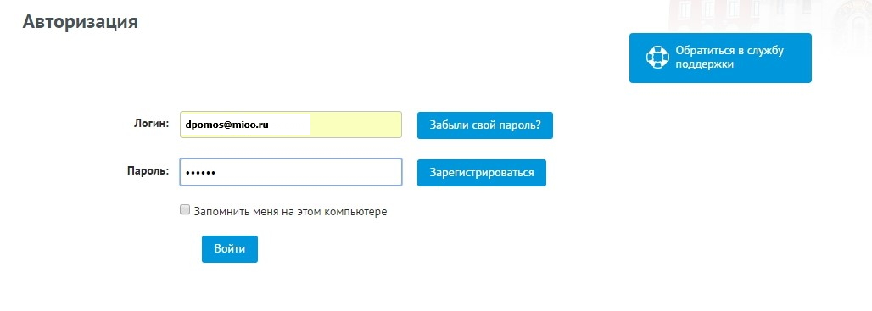Click the 'Запомнить меня на этом компьютере' label text
Screen dimensions: 872x311
pos(290,212)
